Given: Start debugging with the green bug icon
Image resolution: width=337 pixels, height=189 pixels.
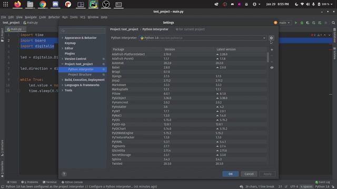Looking at the screenshot, I should click(x=302, y=23).
